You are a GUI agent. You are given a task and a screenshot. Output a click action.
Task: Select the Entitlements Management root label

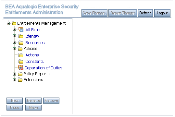(x=42, y=23)
